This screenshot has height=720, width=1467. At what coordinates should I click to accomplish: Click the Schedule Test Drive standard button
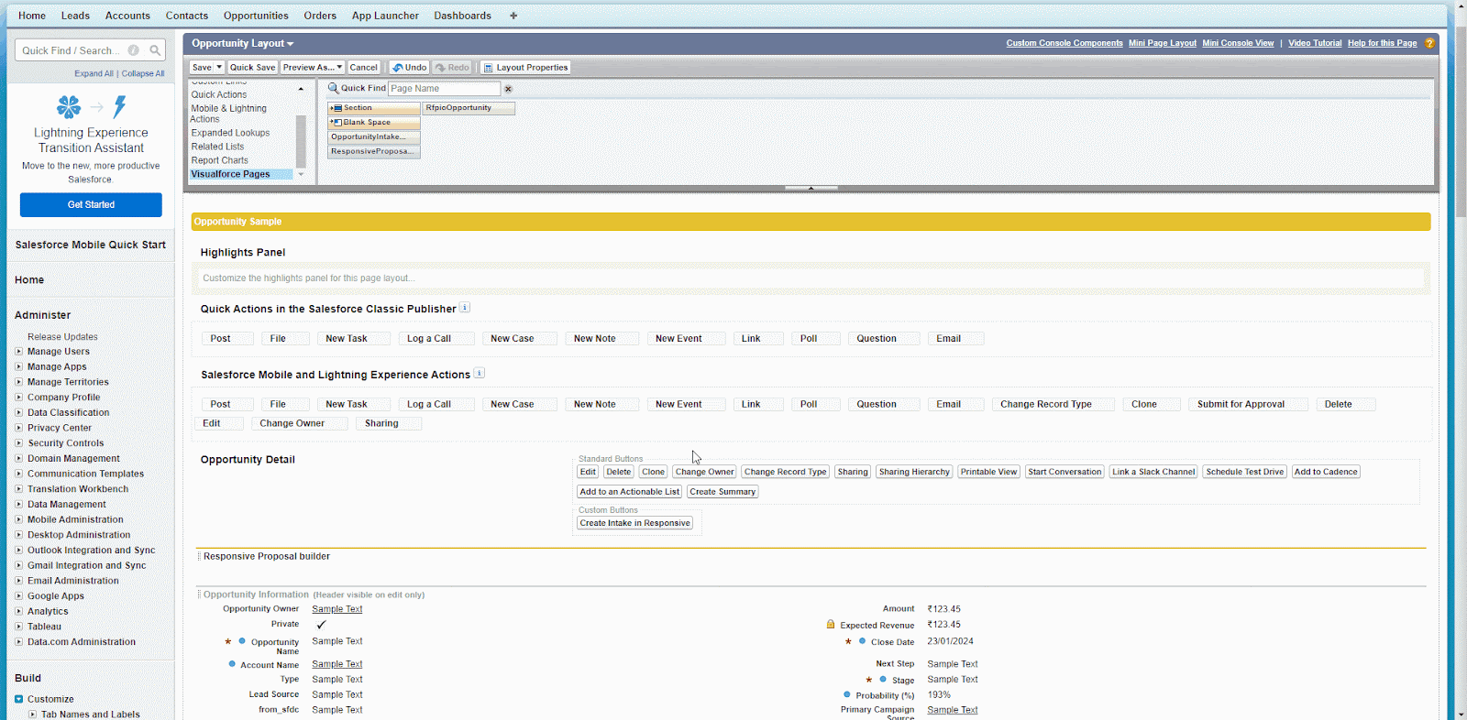[1244, 472]
